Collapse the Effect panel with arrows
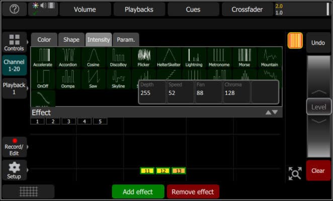333x201 pixels. (x=272, y=113)
